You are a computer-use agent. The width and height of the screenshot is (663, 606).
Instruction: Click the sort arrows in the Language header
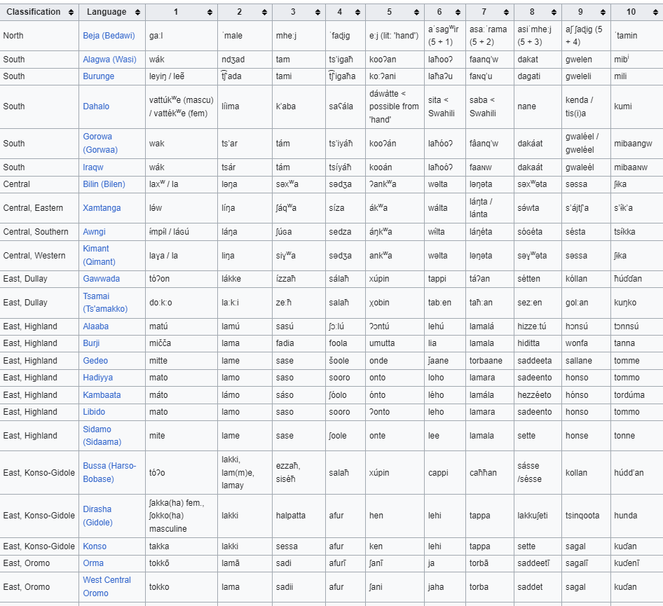tap(137, 12)
